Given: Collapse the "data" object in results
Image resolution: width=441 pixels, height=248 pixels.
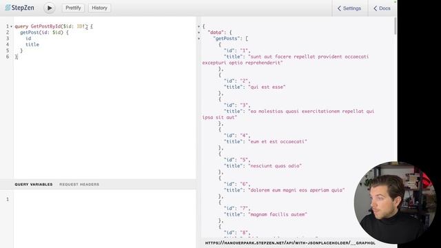Looking at the screenshot, I should pos(199,32).
